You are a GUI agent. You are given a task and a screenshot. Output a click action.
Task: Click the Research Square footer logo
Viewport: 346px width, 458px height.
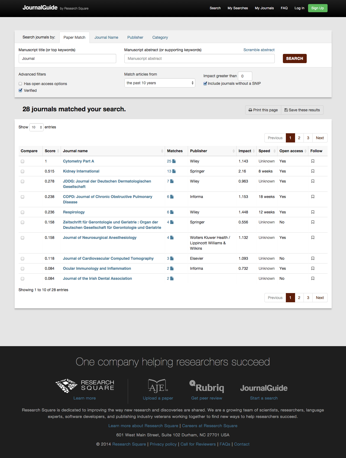85,386
